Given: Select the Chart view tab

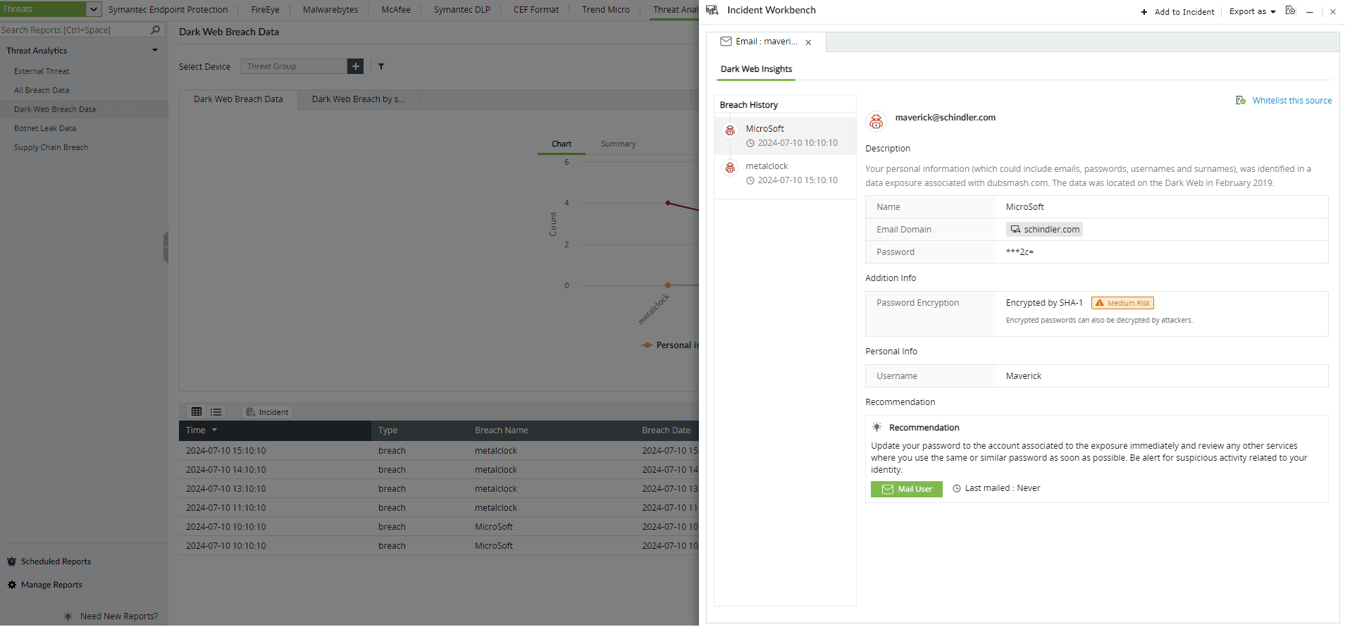Looking at the screenshot, I should 562,144.
